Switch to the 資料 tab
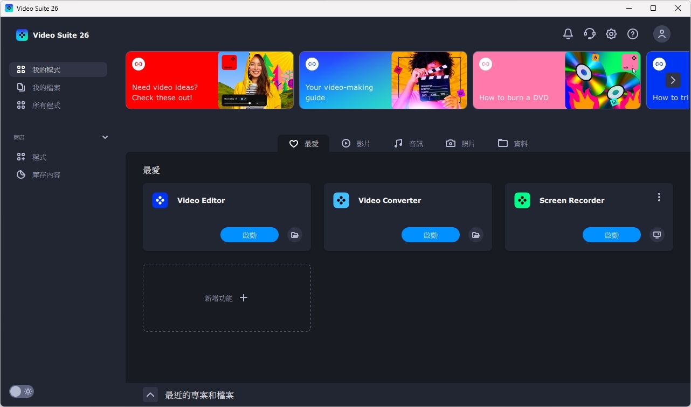This screenshot has width=691, height=407. click(513, 144)
